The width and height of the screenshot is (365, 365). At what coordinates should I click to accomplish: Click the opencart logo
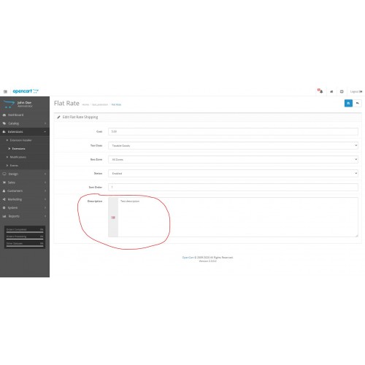tap(26, 91)
